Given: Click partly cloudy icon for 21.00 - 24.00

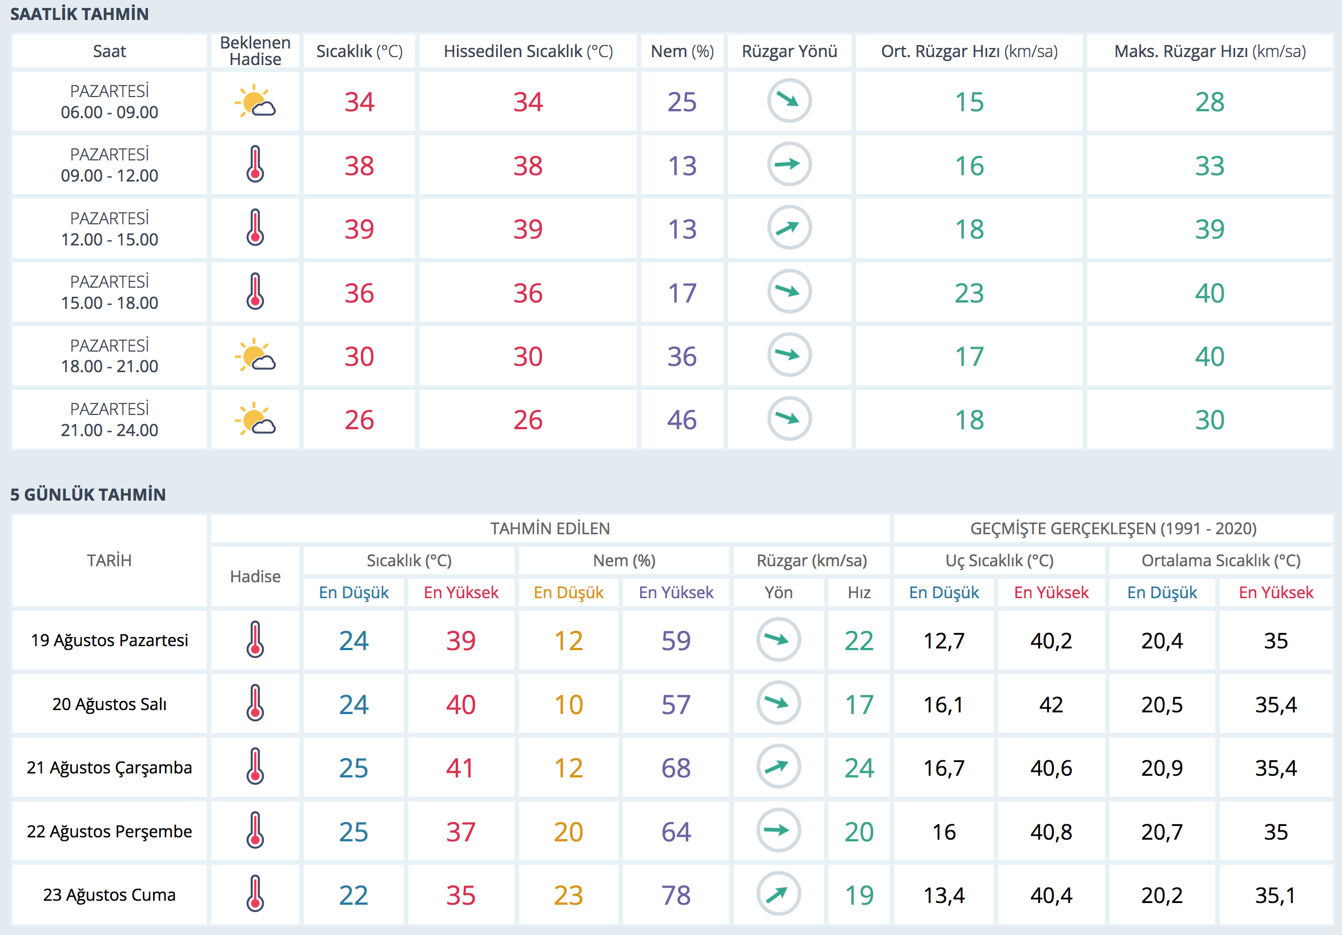Looking at the screenshot, I should coord(255,419).
